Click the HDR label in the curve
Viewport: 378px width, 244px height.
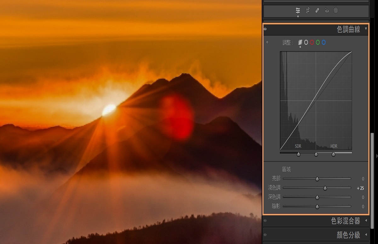point(334,146)
